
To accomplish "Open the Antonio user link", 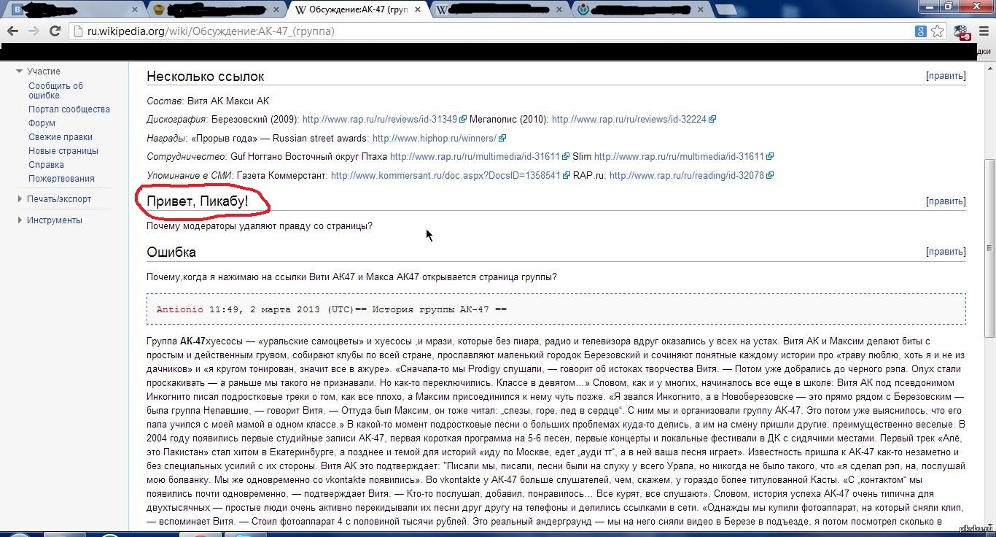I will point(180,309).
